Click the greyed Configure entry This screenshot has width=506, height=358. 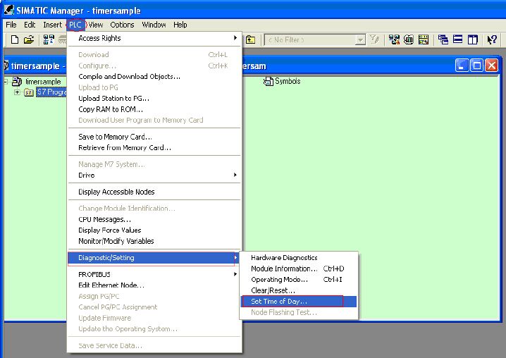pos(154,66)
